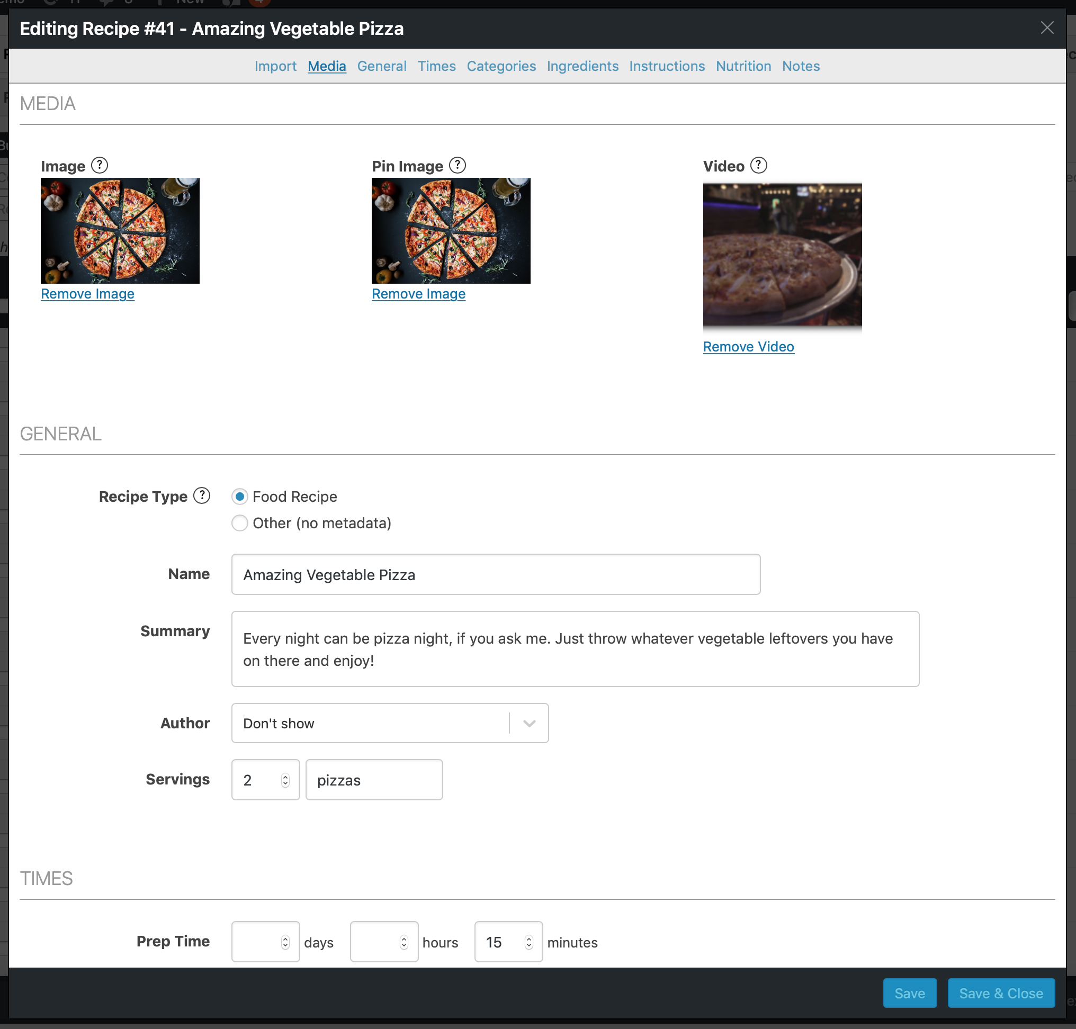Jump to the Import section tab
The image size is (1076, 1029).
(x=275, y=66)
